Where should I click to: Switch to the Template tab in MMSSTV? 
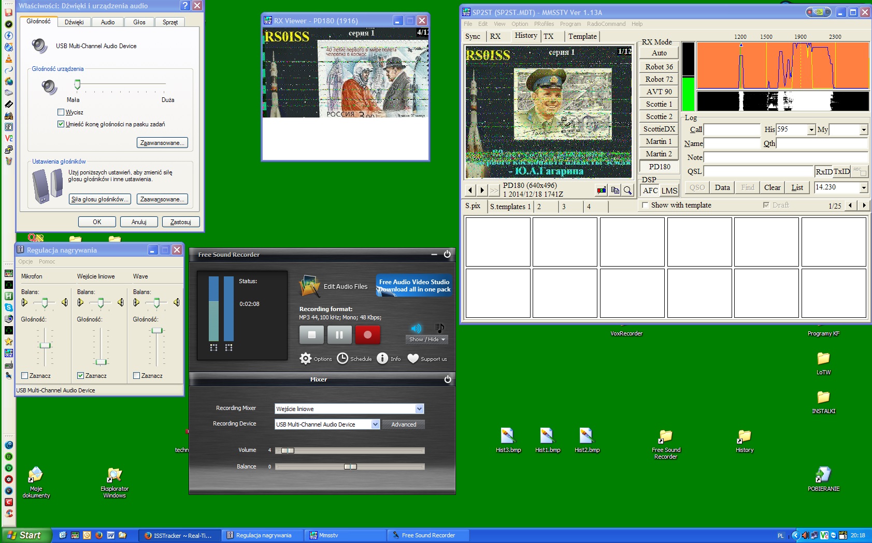(582, 36)
